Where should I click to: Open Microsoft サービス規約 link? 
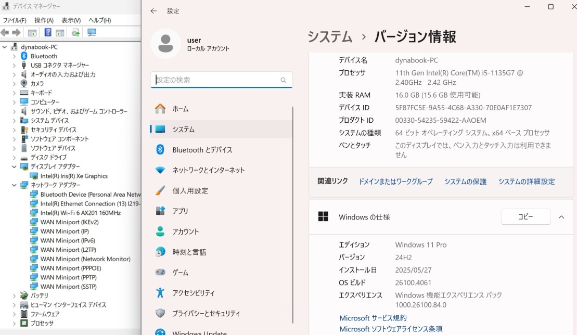coord(373,318)
